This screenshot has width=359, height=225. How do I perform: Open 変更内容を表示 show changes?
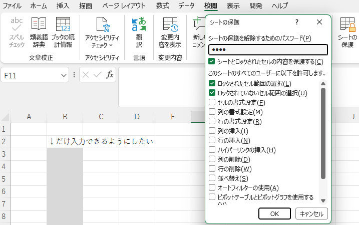click(170, 32)
